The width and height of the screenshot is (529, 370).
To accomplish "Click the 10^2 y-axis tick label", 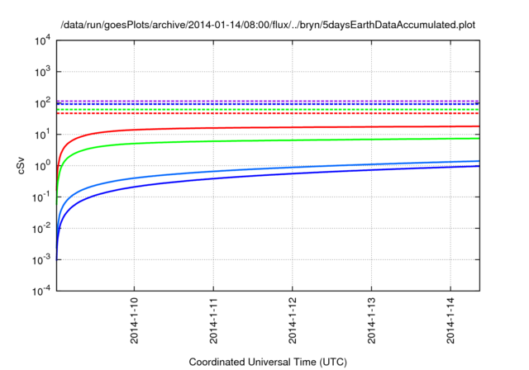I will pyautogui.click(x=43, y=102).
